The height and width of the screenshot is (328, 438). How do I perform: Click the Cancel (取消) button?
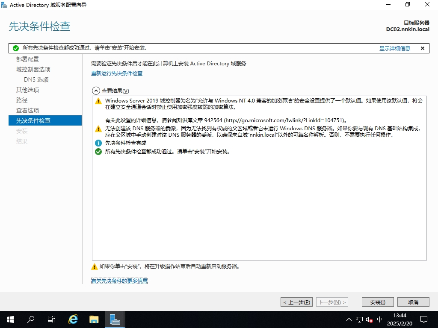(413, 302)
